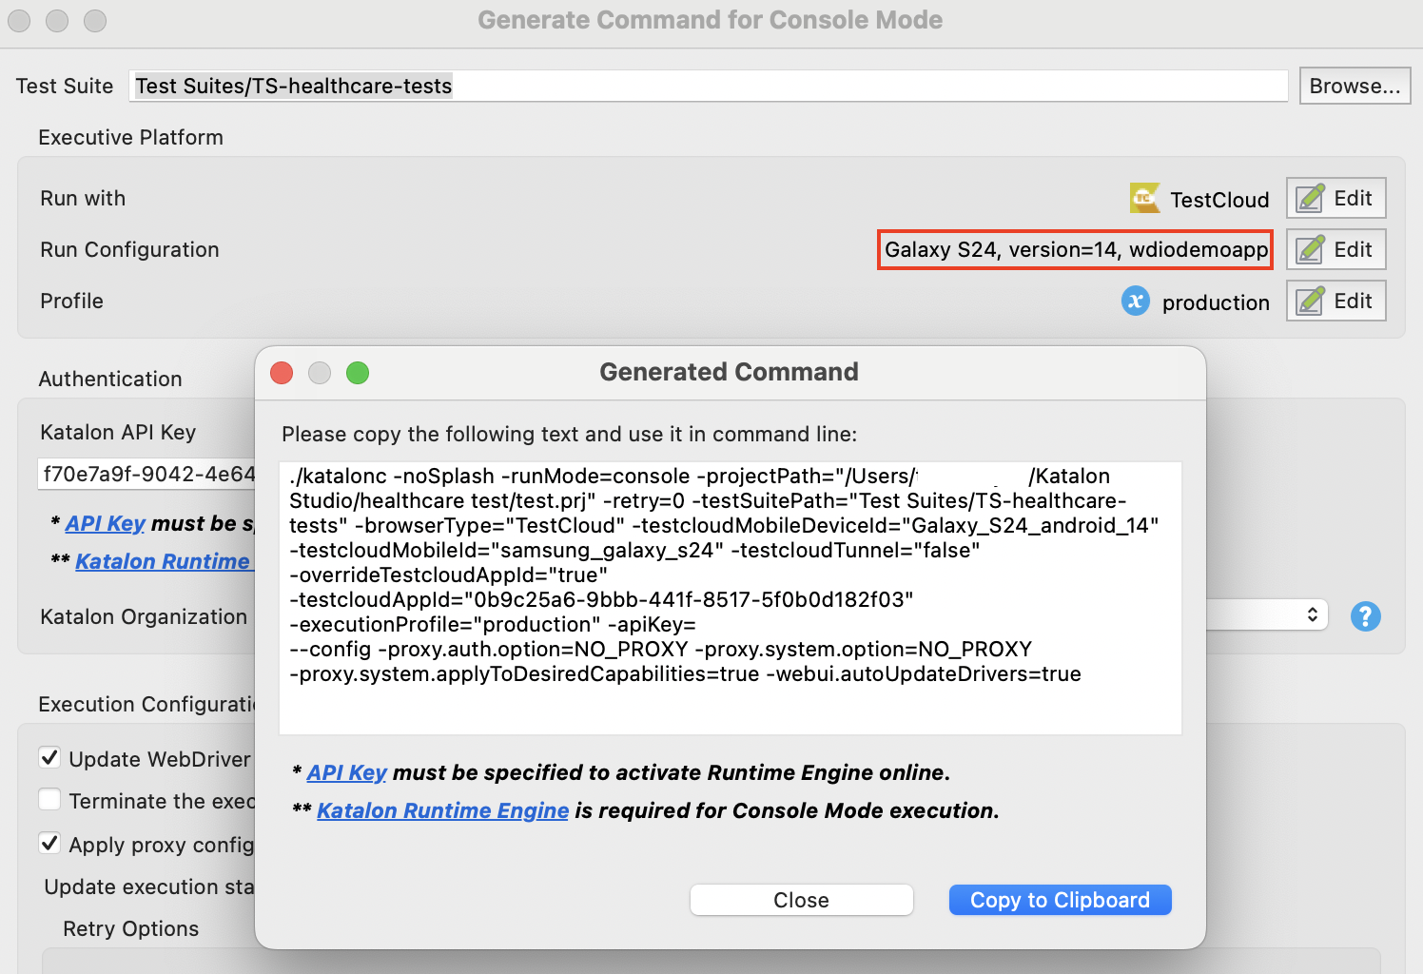Image resolution: width=1423 pixels, height=974 pixels.
Task: Open the API Key hyperlink
Action: pos(347,772)
